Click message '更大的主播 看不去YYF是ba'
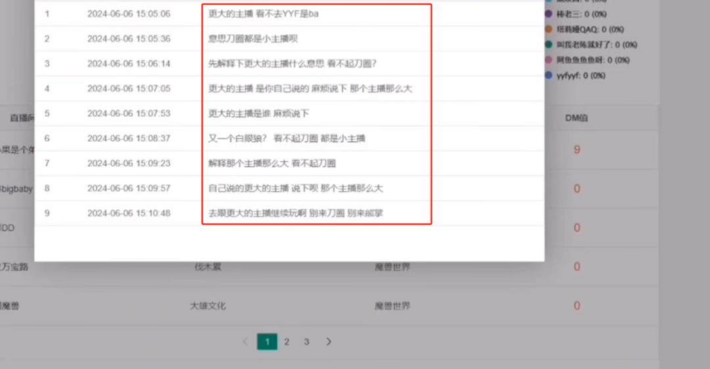Screen dimensions: 710x369 pos(264,14)
